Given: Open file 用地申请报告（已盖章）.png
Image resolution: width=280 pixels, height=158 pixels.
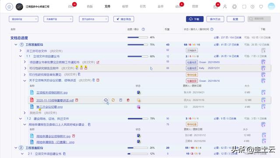Looking at the screenshot, I should pyautogui.click(x=56, y=142).
